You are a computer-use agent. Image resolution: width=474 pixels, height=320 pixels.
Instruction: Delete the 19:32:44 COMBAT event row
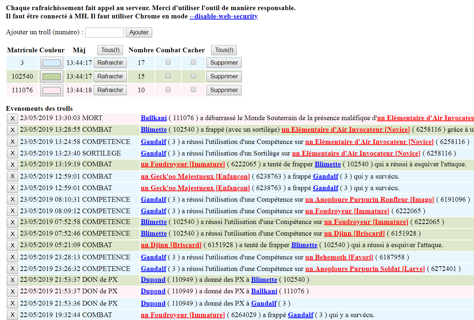12,315
